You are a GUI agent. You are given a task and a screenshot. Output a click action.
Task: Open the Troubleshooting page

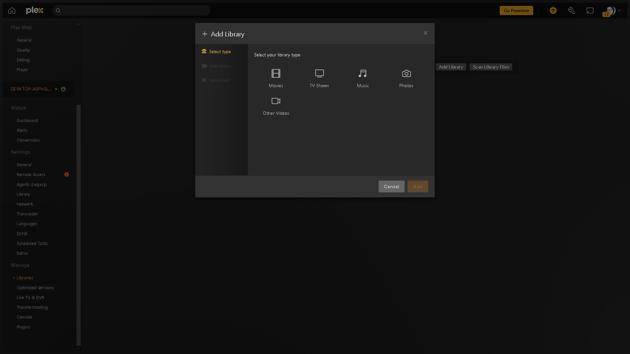coord(32,307)
